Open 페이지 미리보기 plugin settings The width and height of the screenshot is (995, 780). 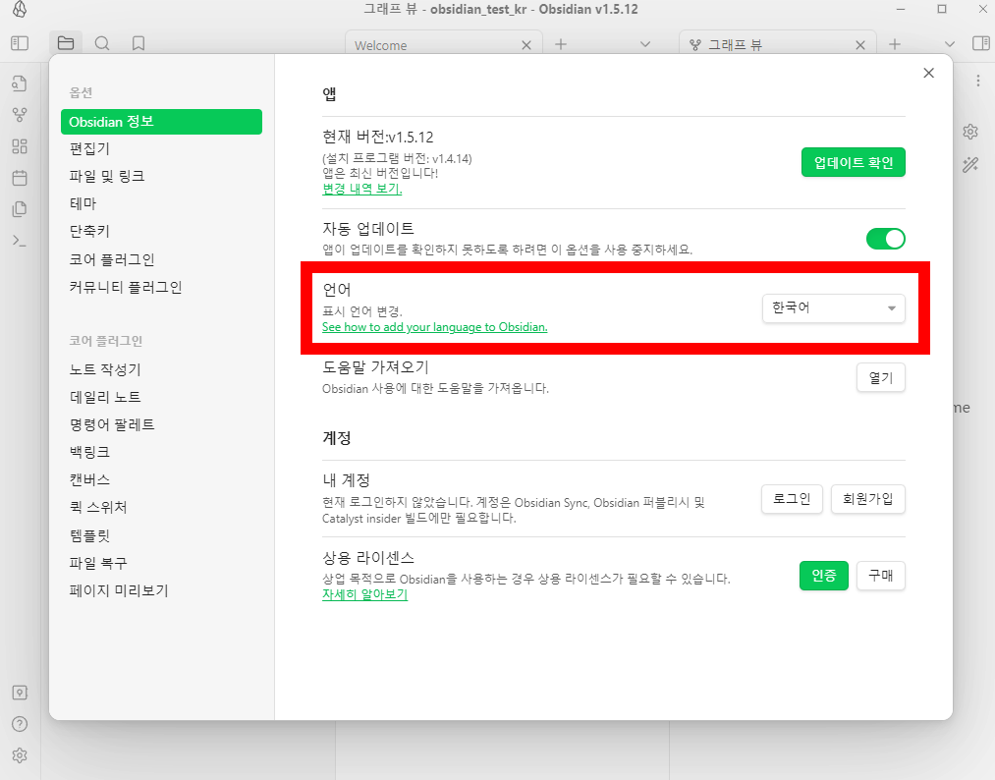coord(161,590)
